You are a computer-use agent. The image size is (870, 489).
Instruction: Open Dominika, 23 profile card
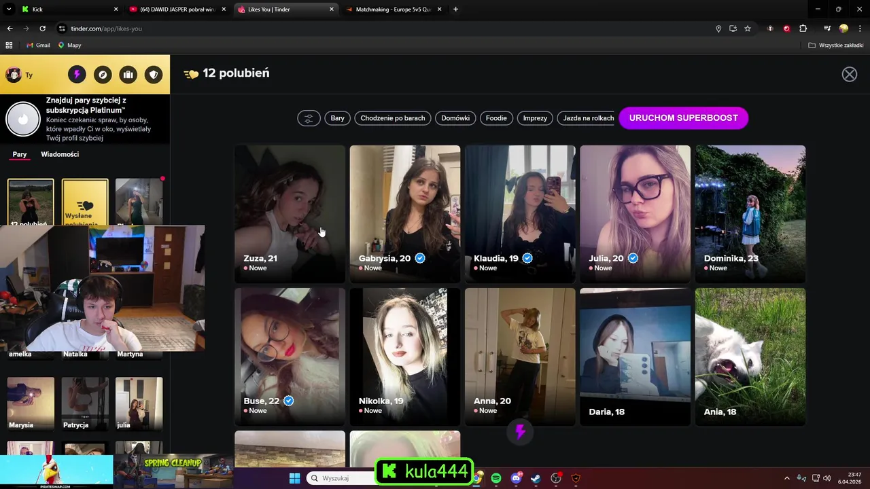coord(750,214)
